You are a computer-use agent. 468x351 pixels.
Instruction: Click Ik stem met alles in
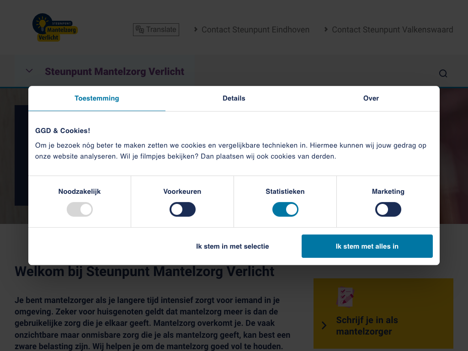coord(367,246)
